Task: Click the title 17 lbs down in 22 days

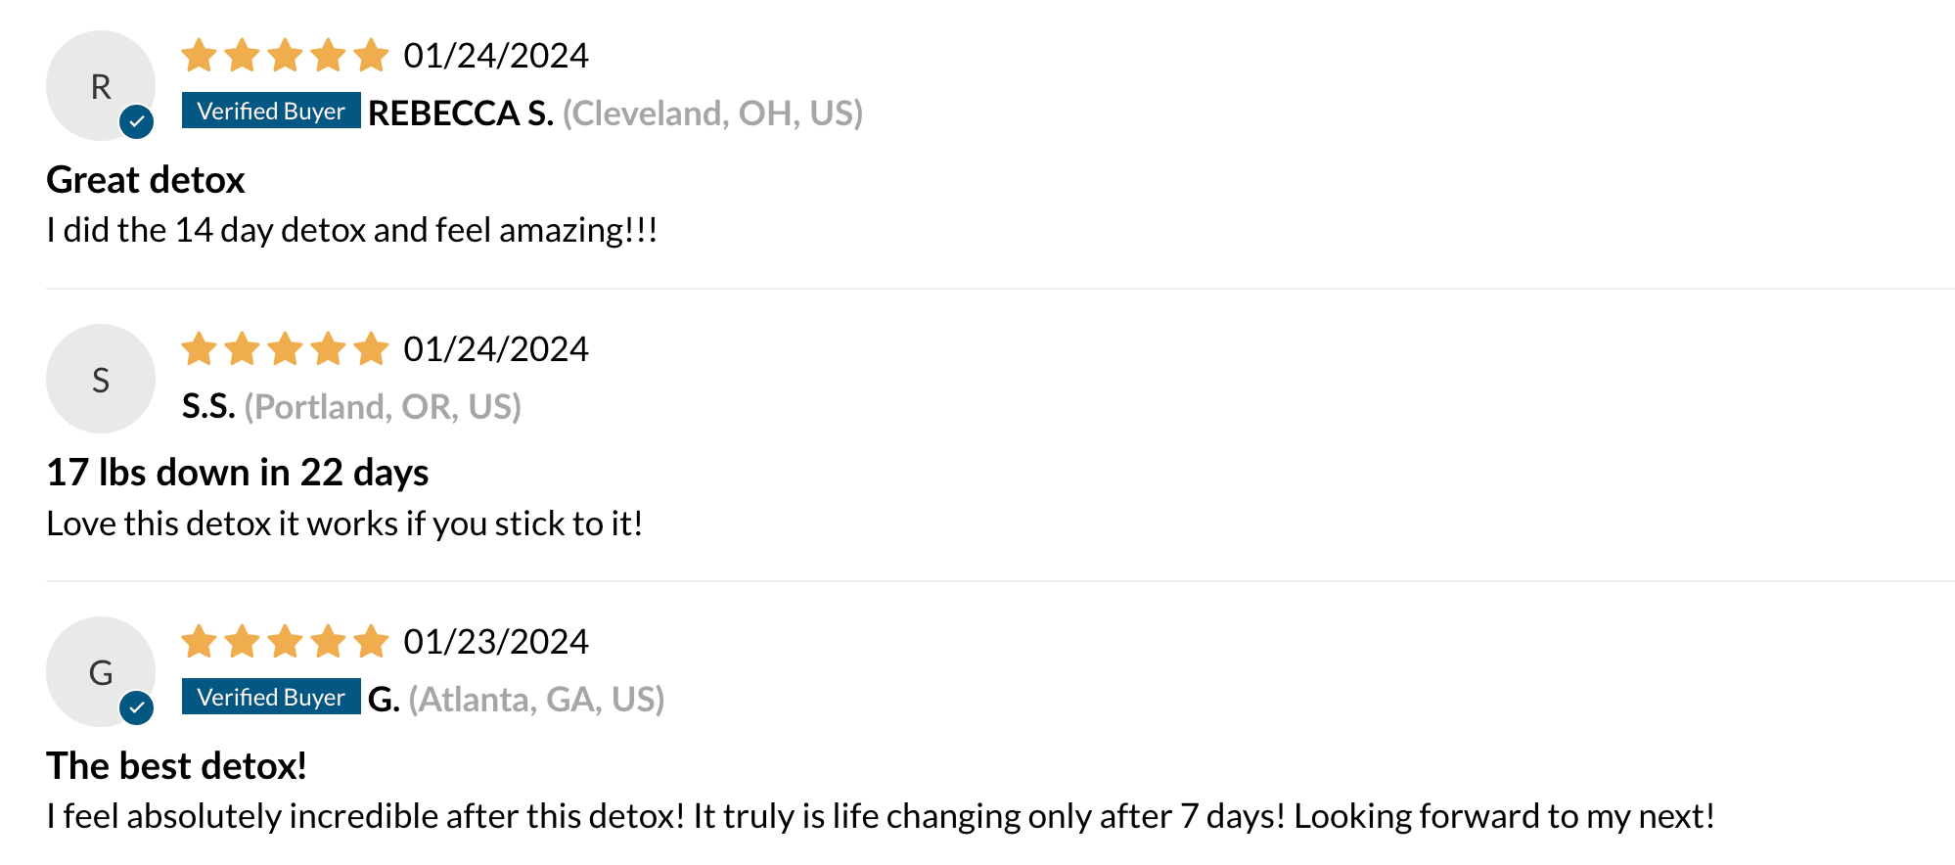Action: click(x=238, y=473)
